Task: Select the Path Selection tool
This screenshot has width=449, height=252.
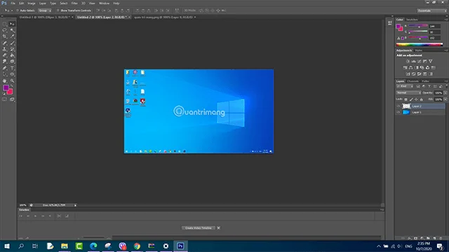Action: coord(5,74)
